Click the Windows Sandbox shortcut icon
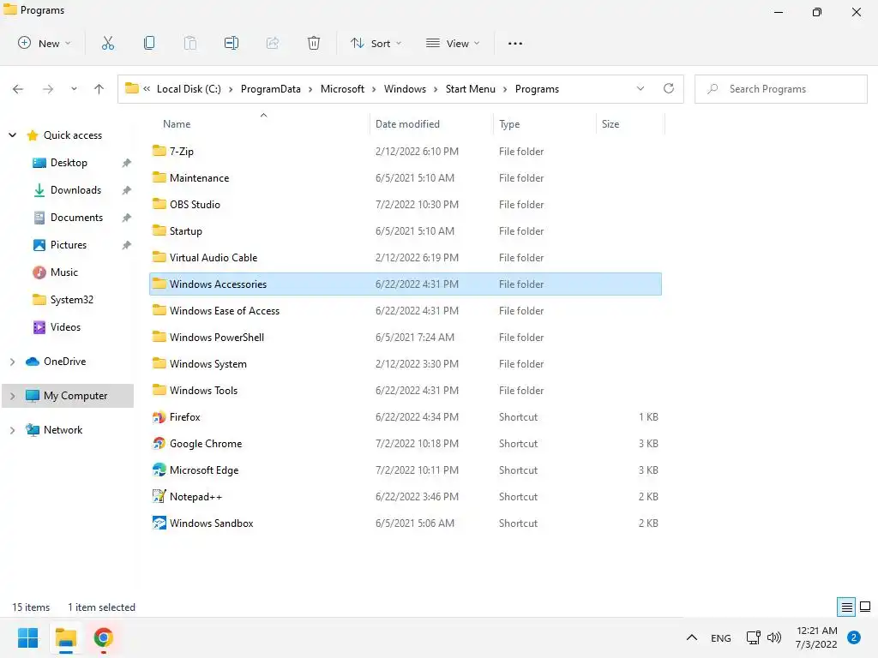Screen dimensions: 878x658 pyautogui.click(x=159, y=523)
